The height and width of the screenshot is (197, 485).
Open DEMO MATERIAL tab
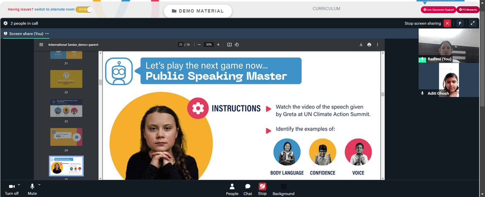198,11
